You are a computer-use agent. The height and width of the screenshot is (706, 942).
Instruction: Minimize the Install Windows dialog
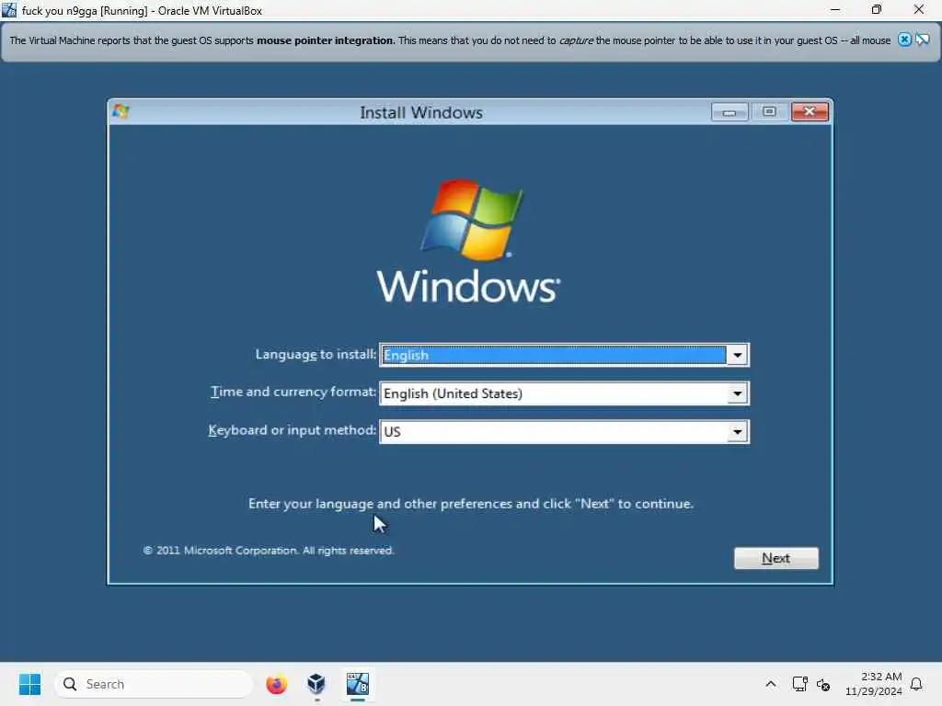click(x=729, y=111)
